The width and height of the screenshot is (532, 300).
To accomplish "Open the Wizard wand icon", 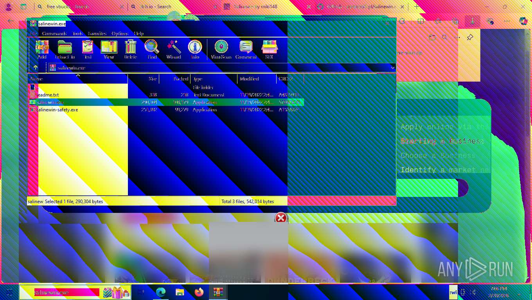I will [173, 50].
